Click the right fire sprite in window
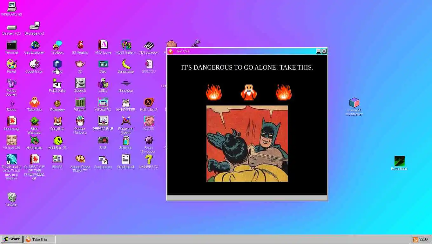432x244 pixels. (x=284, y=92)
